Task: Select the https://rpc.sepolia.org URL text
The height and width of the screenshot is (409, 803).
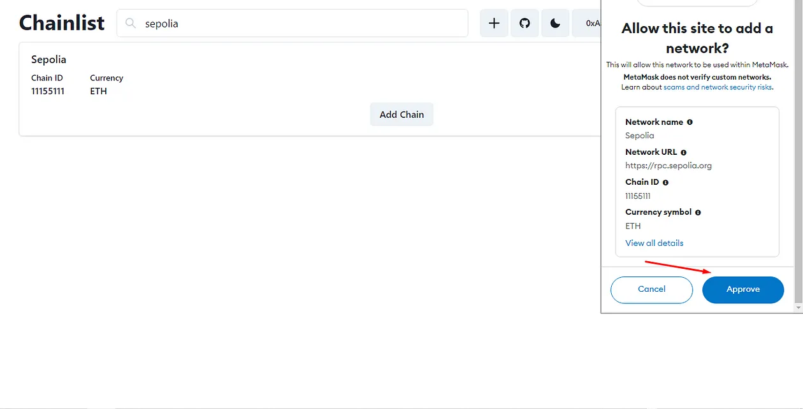Action: click(669, 166)
